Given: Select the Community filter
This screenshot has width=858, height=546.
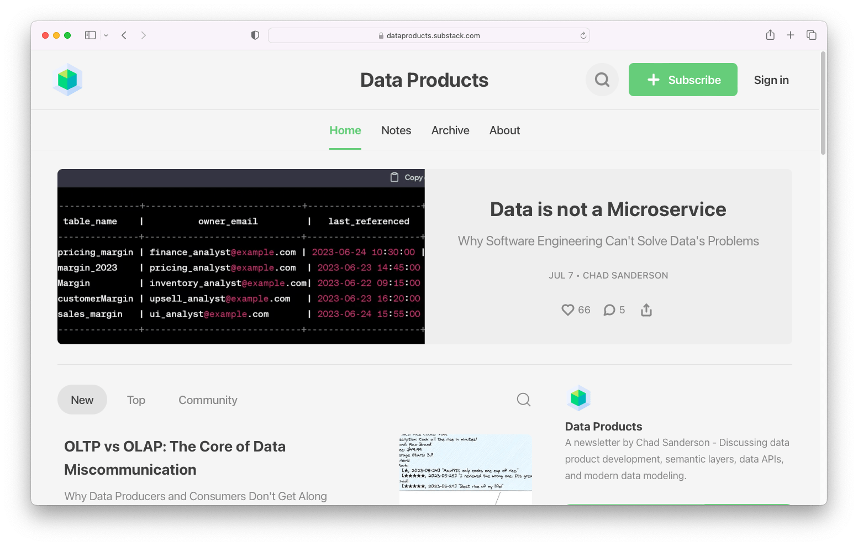Looking at the screenshot, I should point(208,400).
